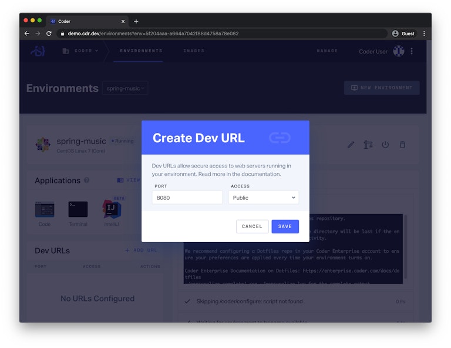This screenshot has height=348, width=451.
Task: Open the Terminal application
Action: click(x=78, y=213)
